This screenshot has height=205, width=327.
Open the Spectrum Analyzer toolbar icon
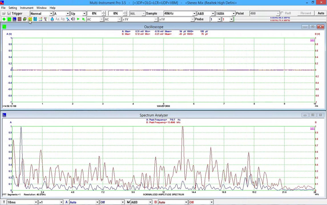[x=14, y=19]
